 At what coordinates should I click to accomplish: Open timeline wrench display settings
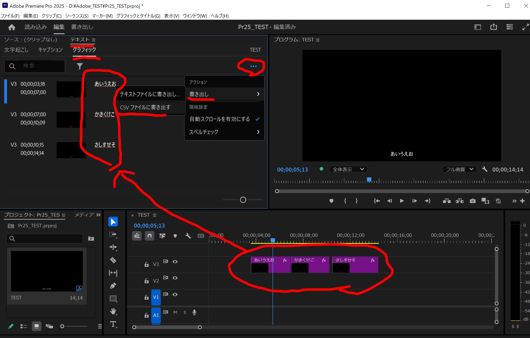188,236
